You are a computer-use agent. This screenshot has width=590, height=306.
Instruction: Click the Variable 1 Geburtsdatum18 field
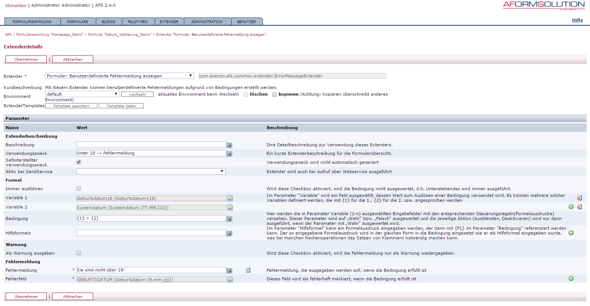151,198
